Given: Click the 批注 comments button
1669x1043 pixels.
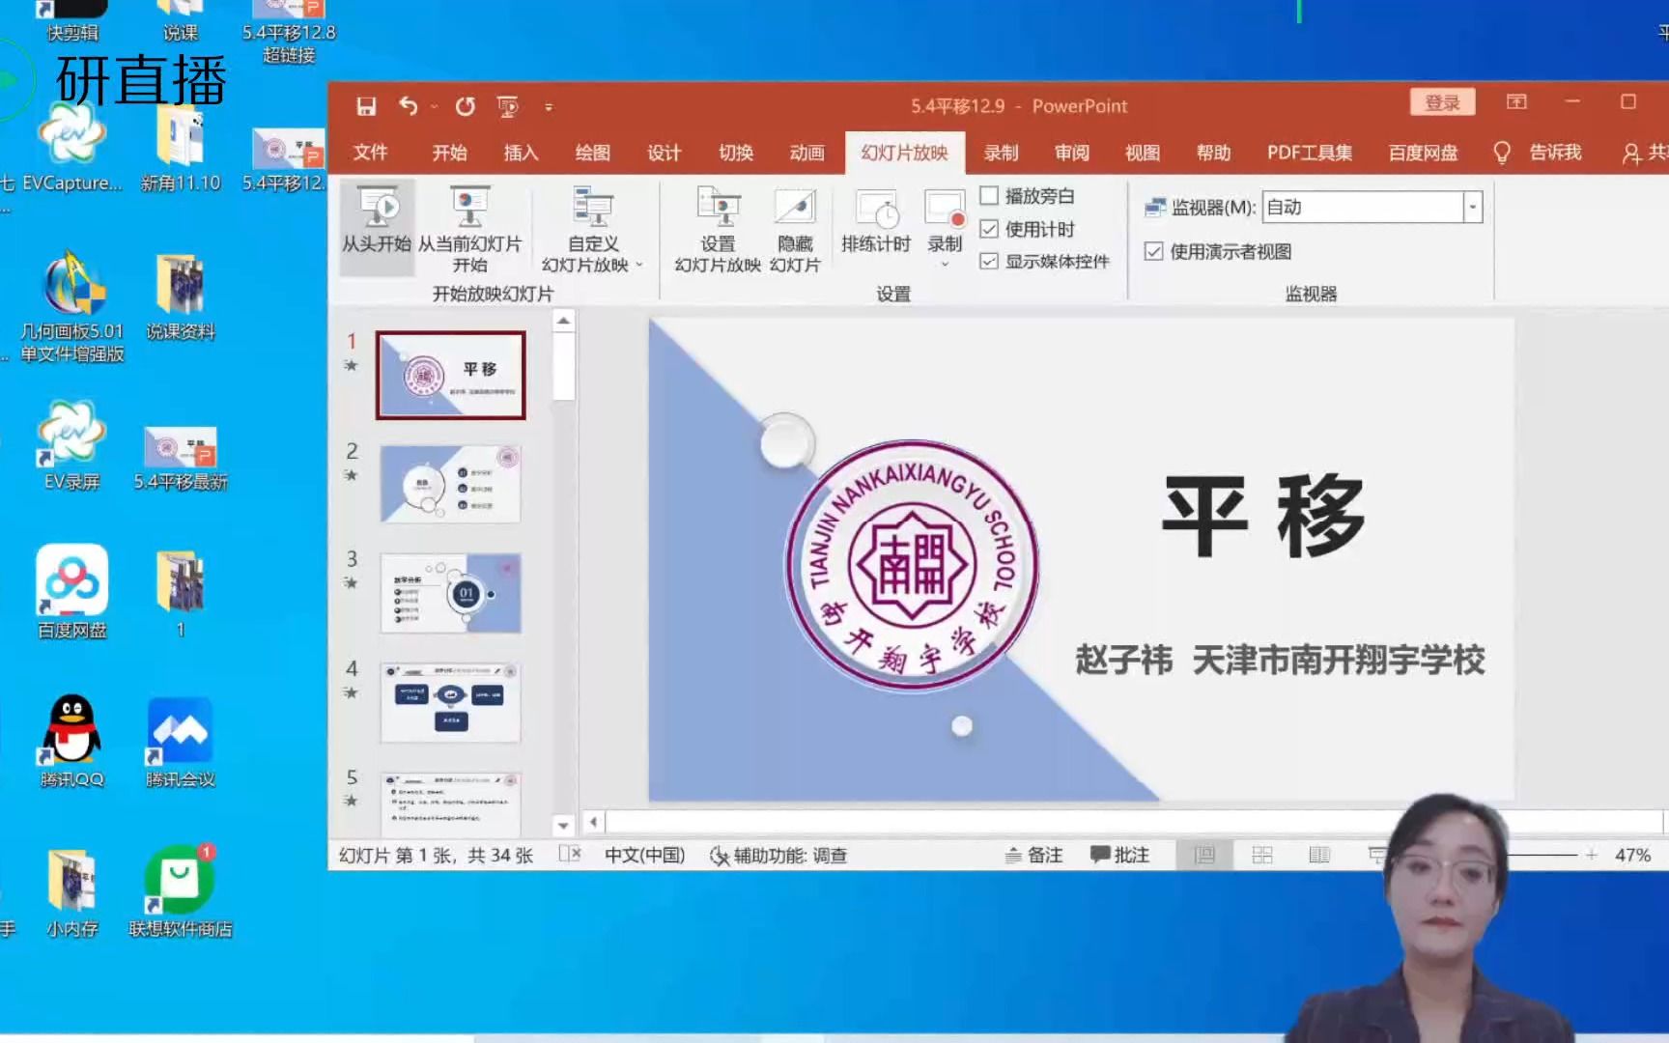Looking at the screenshot, I should point(1119,855).
